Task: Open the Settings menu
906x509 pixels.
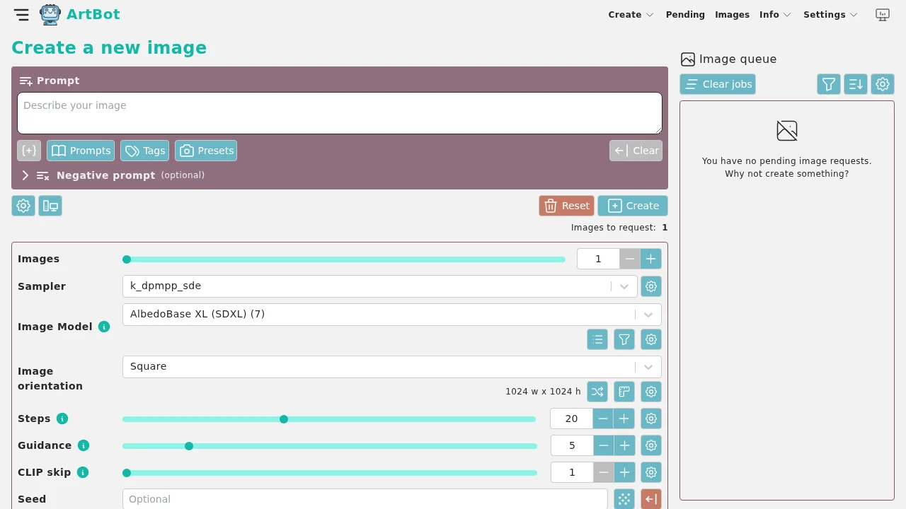Action: (x=825, y=14)
